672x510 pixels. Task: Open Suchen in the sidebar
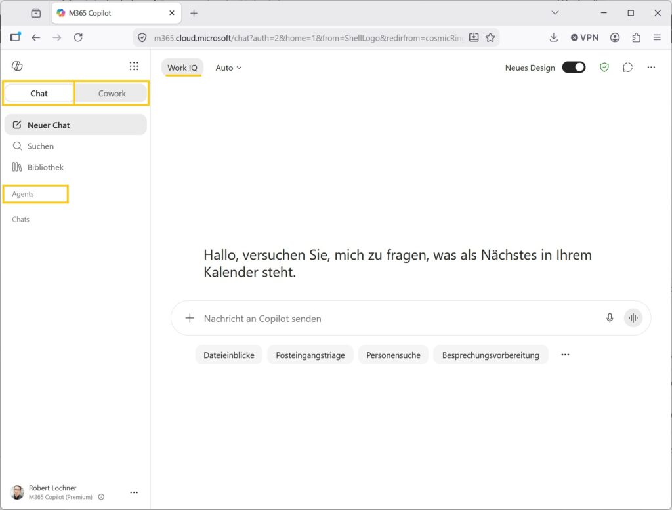[x=75, y=146]
